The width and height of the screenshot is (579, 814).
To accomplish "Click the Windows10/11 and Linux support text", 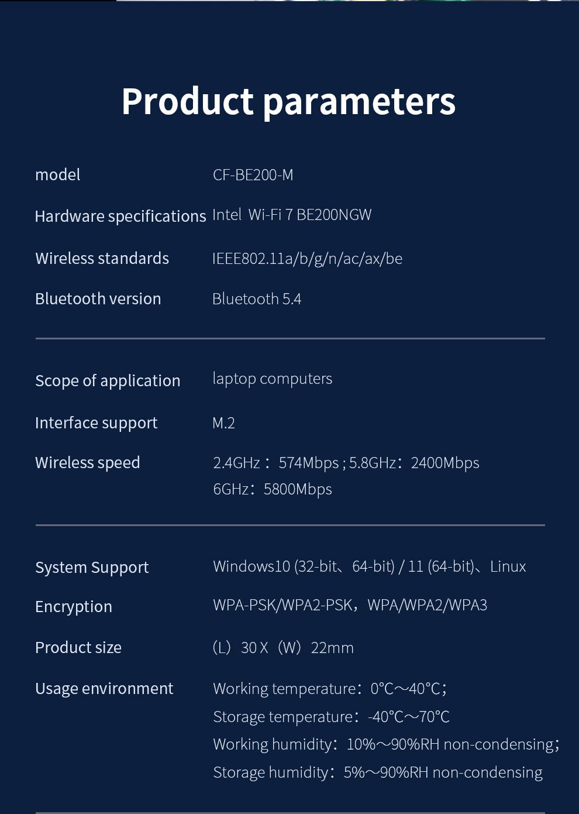I will click(369, 566).
